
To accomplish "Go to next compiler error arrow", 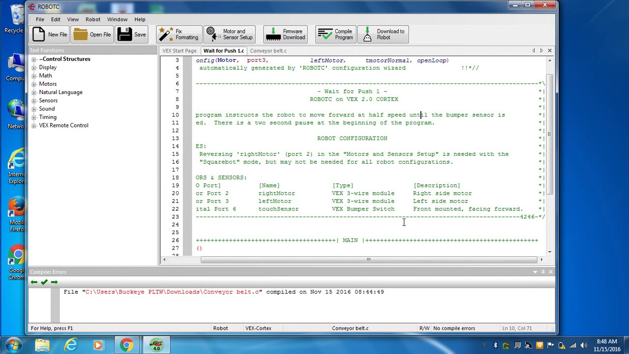I will coord(54,282).
